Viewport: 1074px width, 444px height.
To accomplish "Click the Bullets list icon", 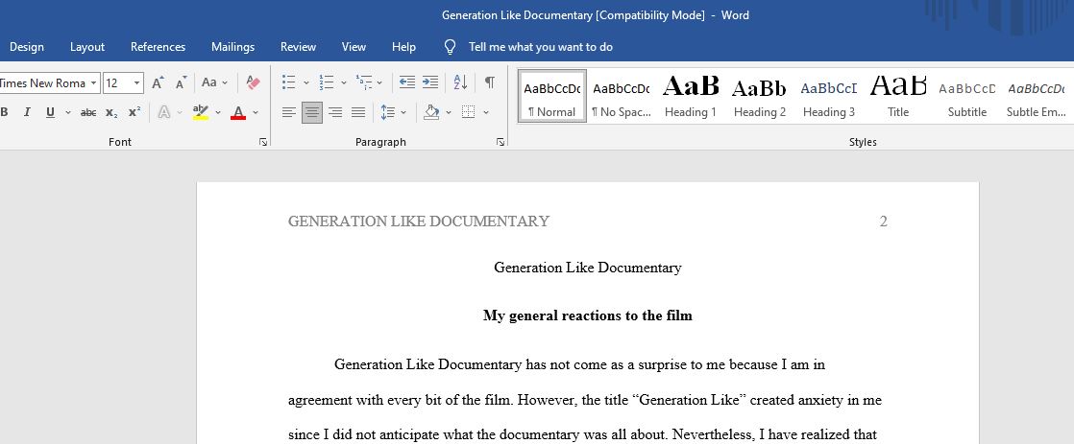I will [x=288, y=82].
